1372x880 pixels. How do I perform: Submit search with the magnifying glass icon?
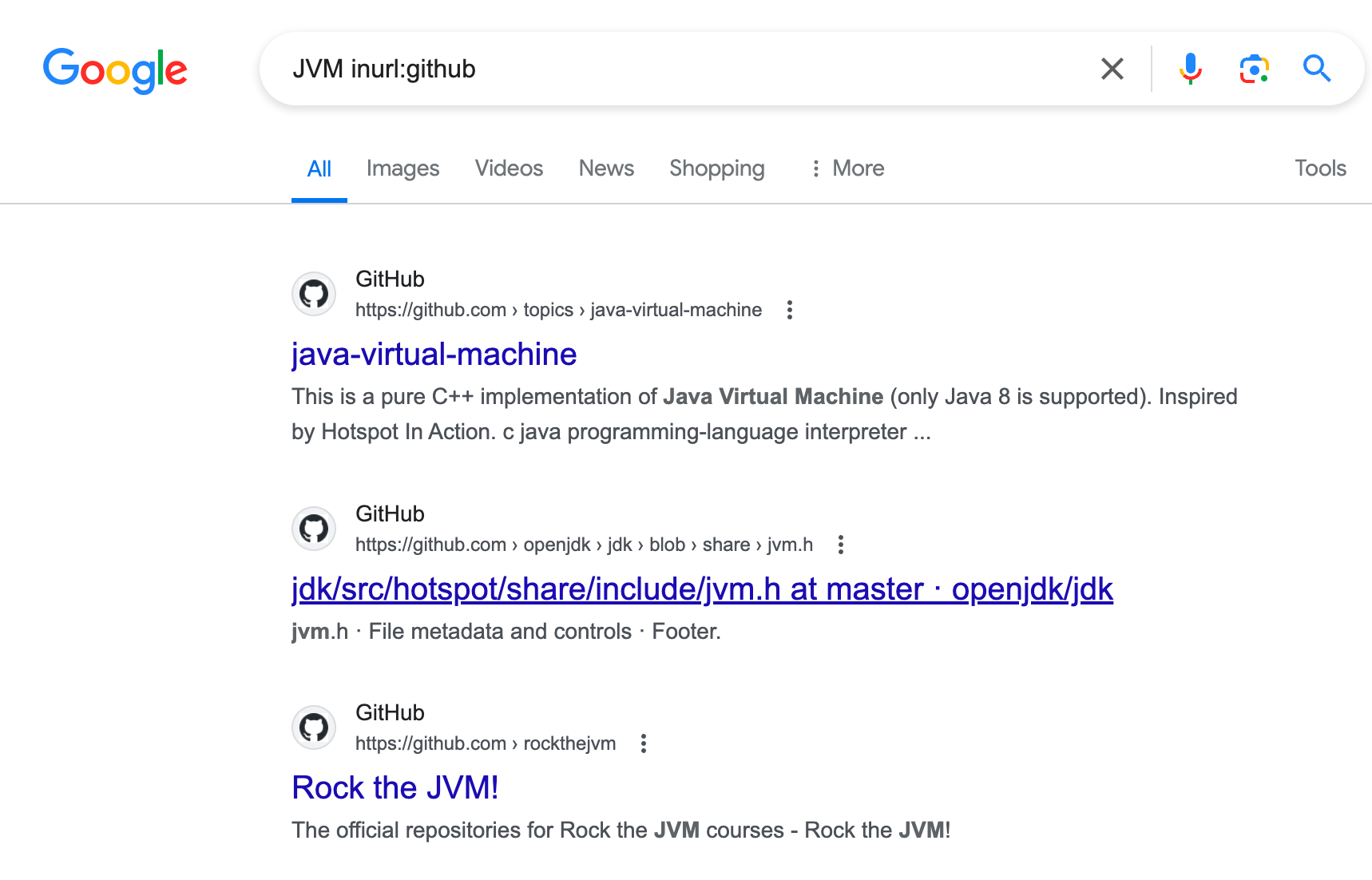[x=1317, y=69]
